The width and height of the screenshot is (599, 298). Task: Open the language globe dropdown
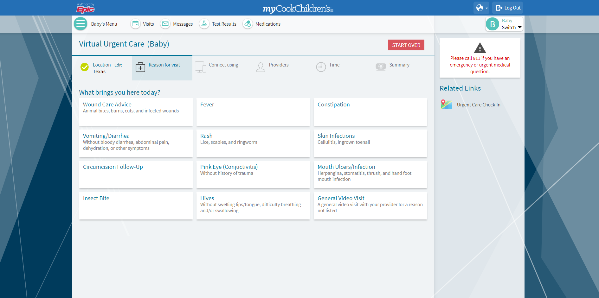point(481,8)
